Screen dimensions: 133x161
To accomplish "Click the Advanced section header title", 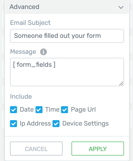I will (x=24, y=7).
